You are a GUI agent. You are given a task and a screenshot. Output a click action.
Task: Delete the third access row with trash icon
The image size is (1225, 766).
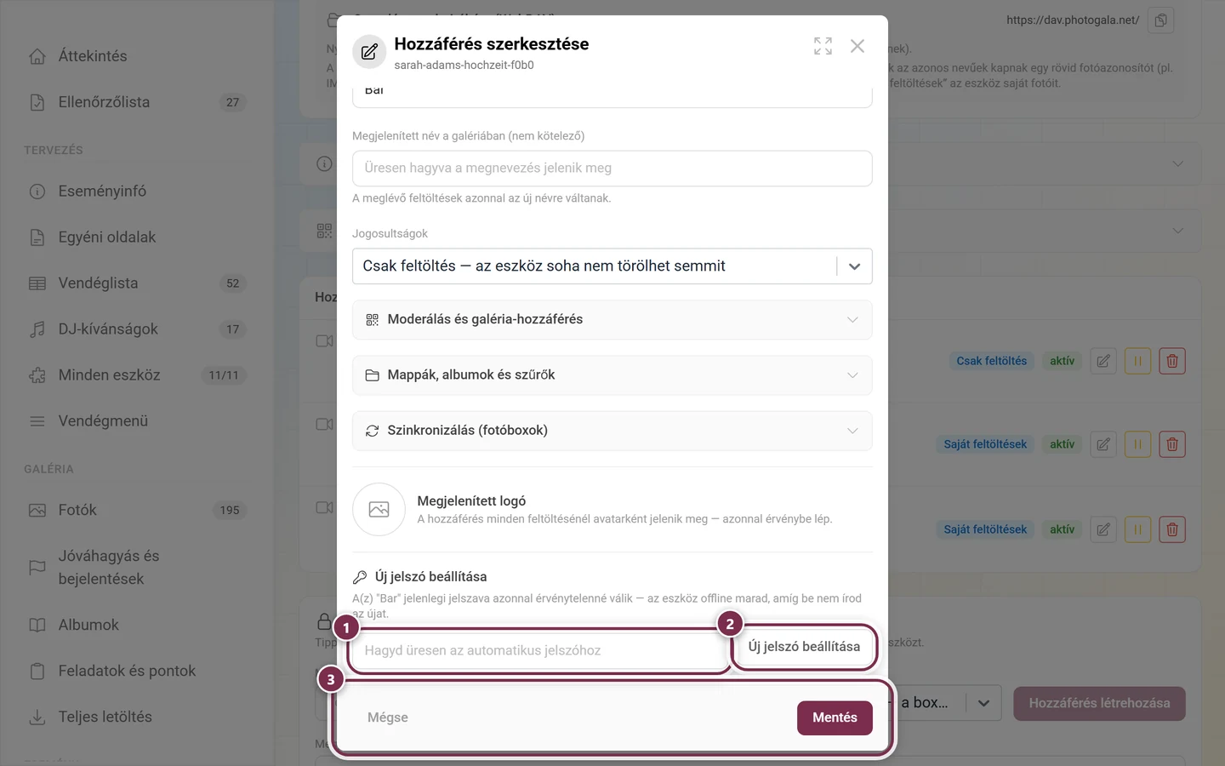point(1172,529)
